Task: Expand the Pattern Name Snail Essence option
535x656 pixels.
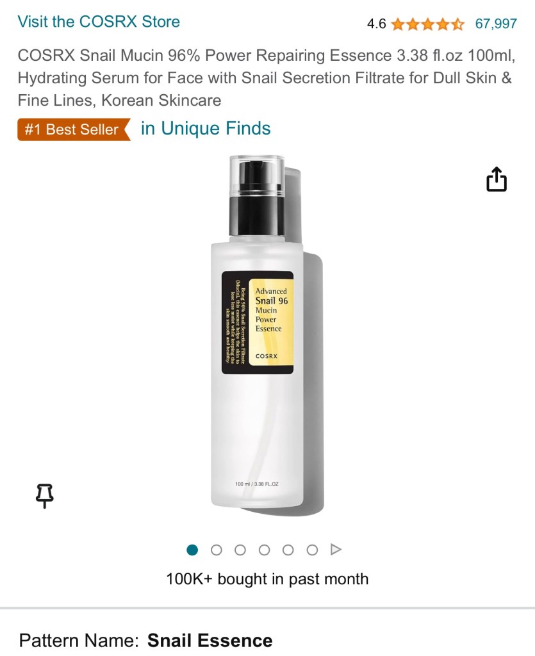Action: point(145,641)
